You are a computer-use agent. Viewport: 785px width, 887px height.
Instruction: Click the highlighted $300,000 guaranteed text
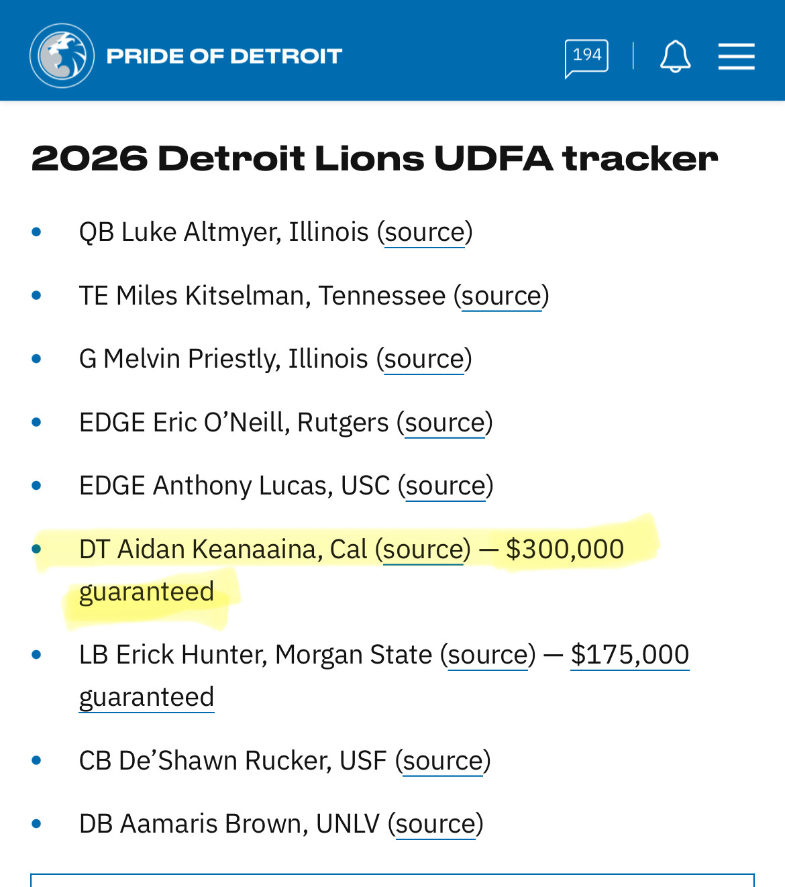click(x=564, y=550)
